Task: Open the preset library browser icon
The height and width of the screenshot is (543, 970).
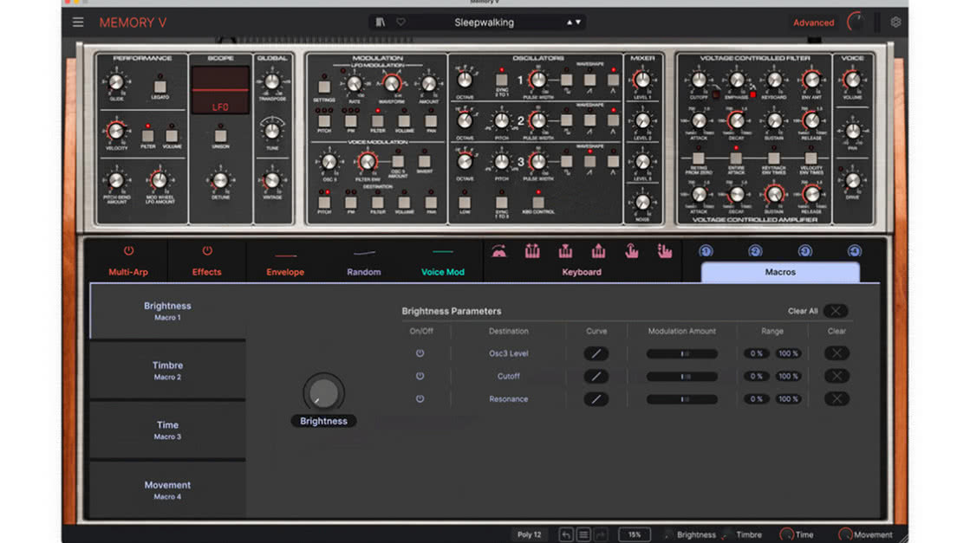Action: (x=381, y=23)
